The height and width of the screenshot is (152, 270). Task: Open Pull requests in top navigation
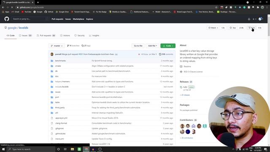pos(57,19)
